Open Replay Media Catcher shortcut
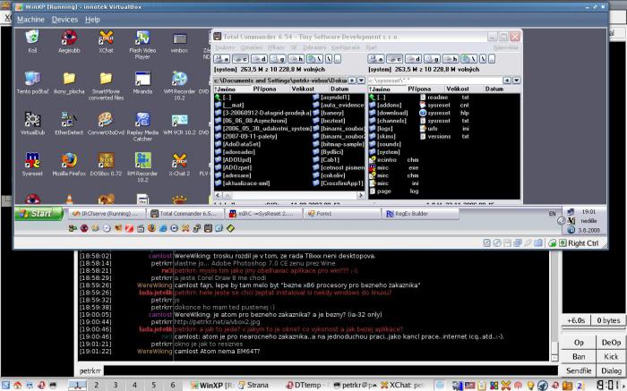The width and height of the screenshot is (627, 391). coord(142,127)
